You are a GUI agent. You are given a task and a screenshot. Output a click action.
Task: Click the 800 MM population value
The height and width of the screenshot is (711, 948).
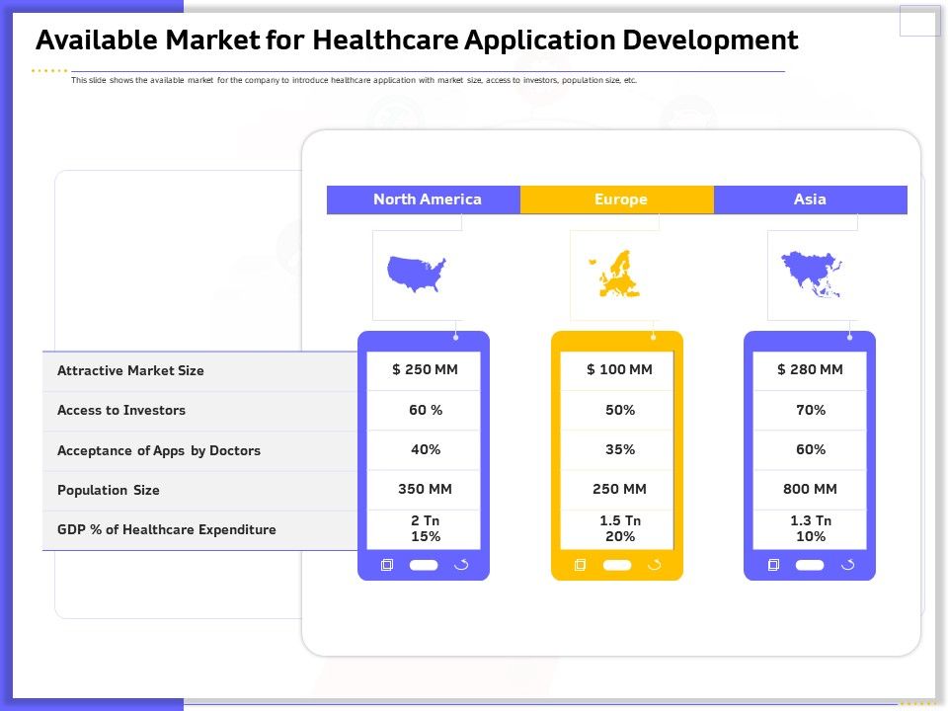point(810,489)
